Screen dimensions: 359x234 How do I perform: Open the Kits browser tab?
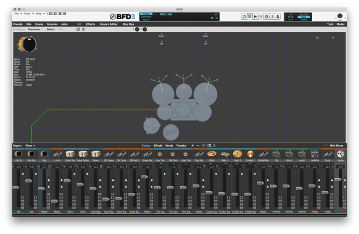point(29,24)
